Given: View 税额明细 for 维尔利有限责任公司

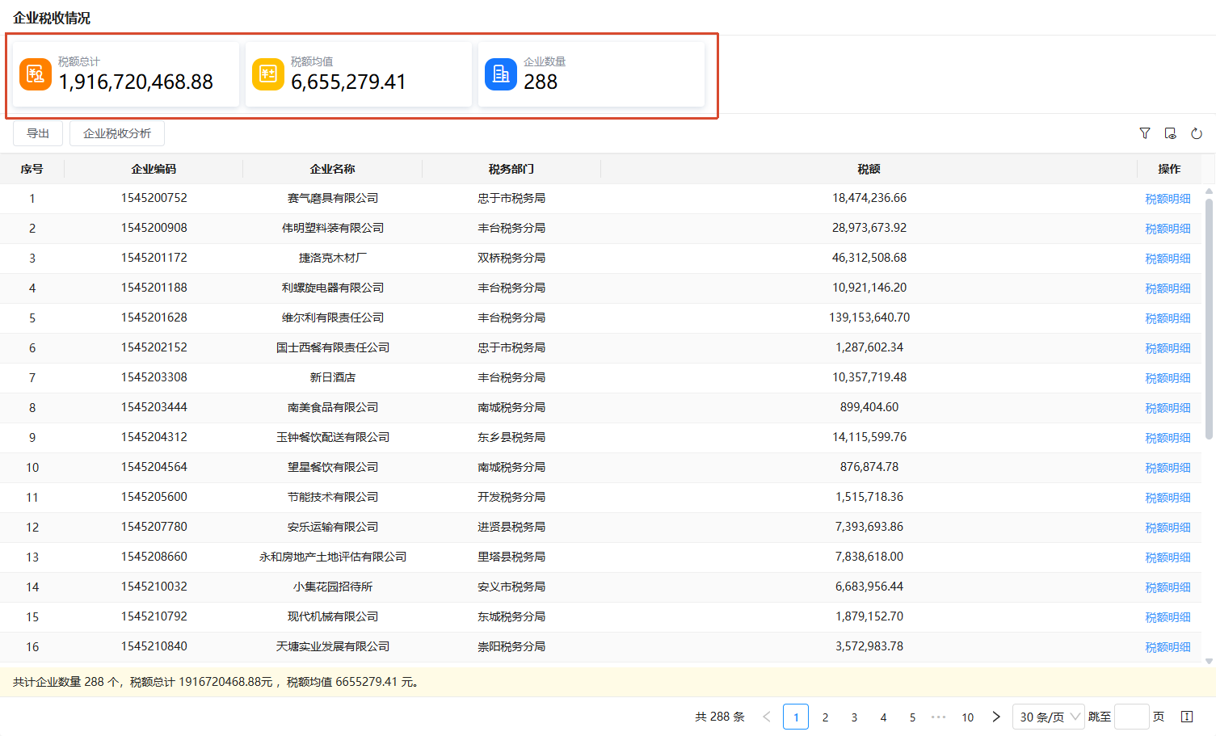Looking at the screenshot, I should pos(1168,318).
